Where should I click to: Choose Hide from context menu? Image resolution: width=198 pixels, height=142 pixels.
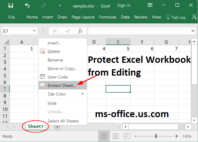pos(63,103)
